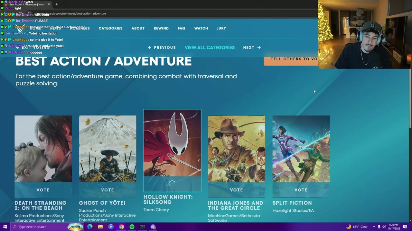412x231 pixels.
Task: Click the Hazelight Studios/EA text
Action: [293, 211]
